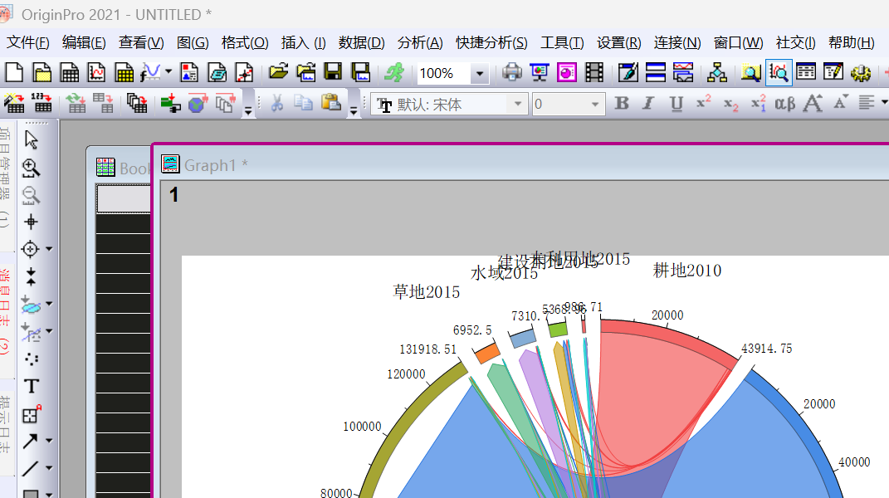The image size is (889, 498).
Task: Click the Print icon
Action: coord(512,72)
